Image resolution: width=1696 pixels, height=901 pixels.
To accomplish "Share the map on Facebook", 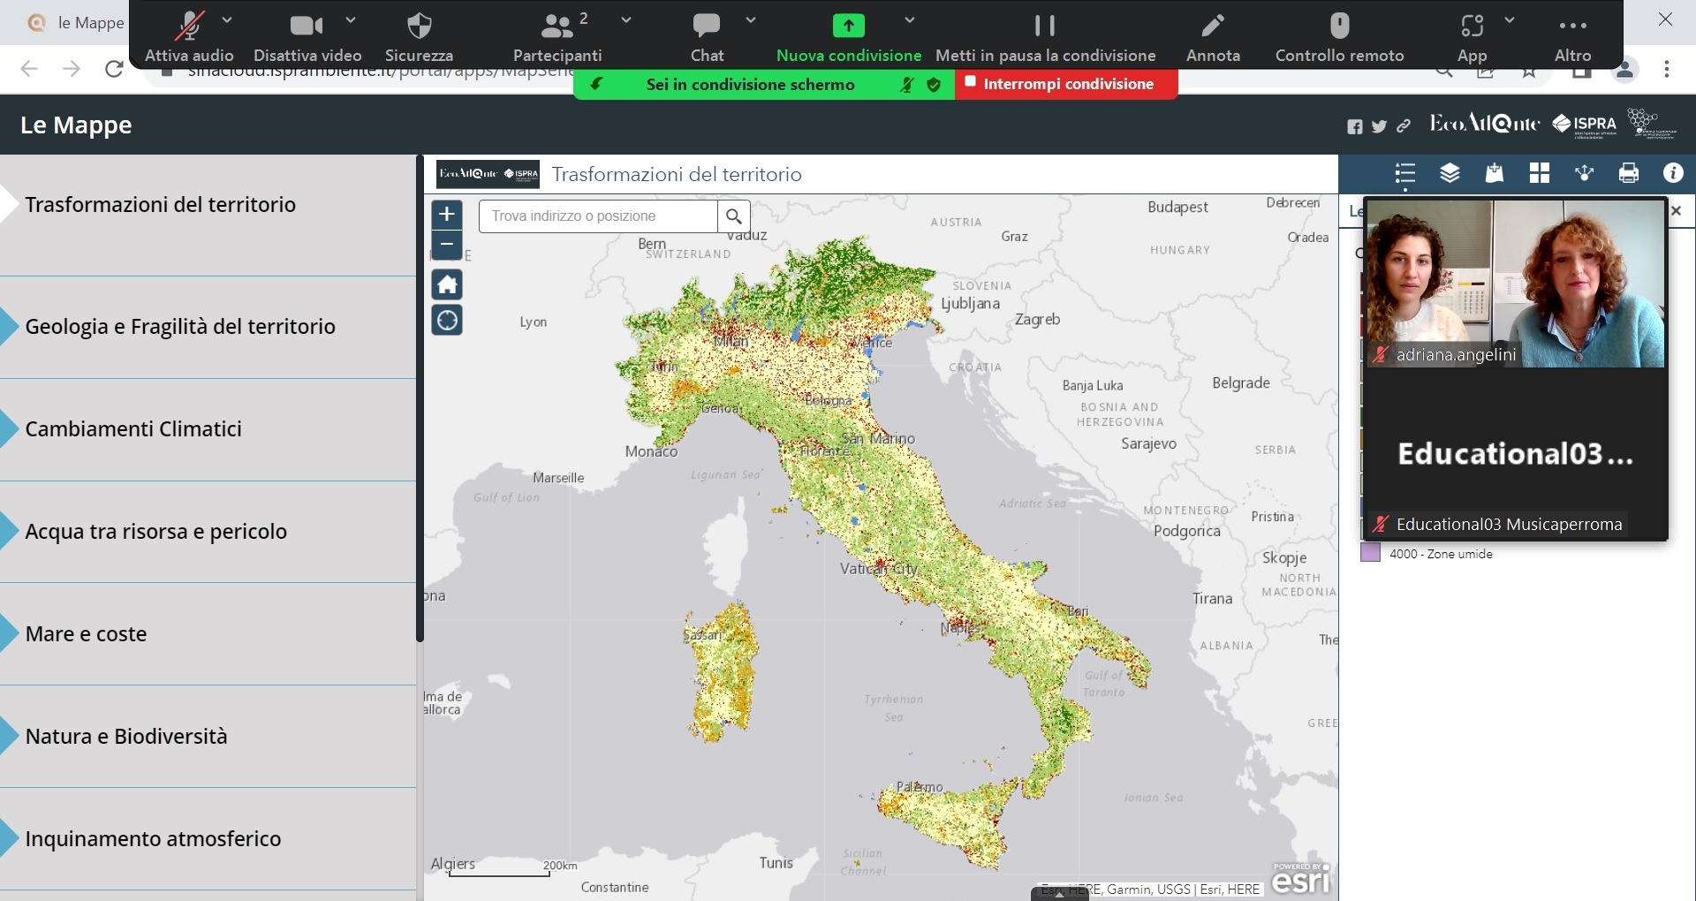I will [1354, 126].
